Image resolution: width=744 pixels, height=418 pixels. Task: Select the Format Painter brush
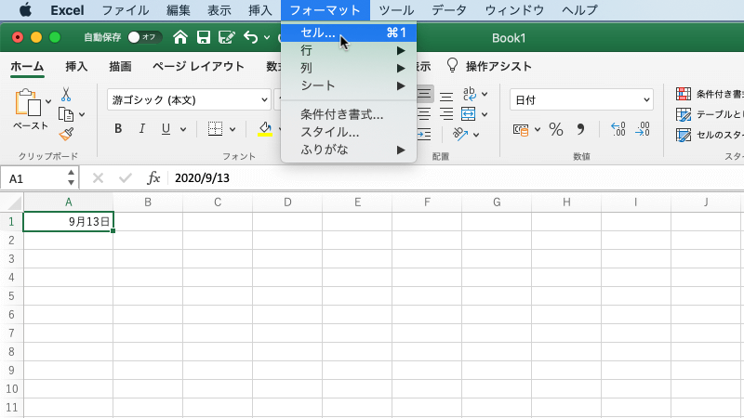(x=66, y=134)
